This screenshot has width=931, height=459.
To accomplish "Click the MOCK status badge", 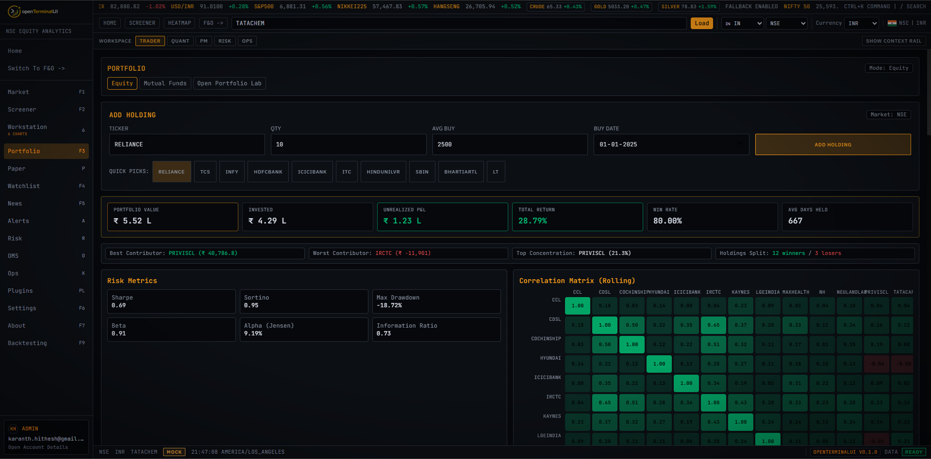I will click(x=174, y=452).
